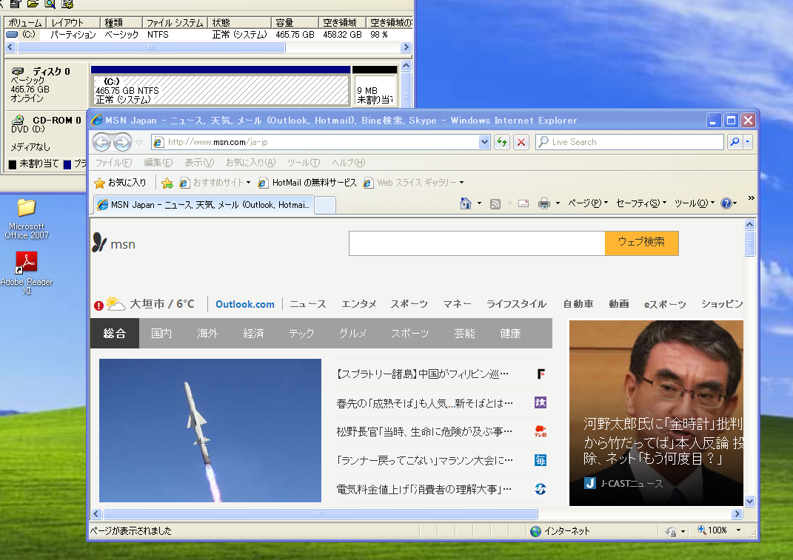Click the red weather alert icon
Viewport: 793px width, 560px height.
(98, 306)
